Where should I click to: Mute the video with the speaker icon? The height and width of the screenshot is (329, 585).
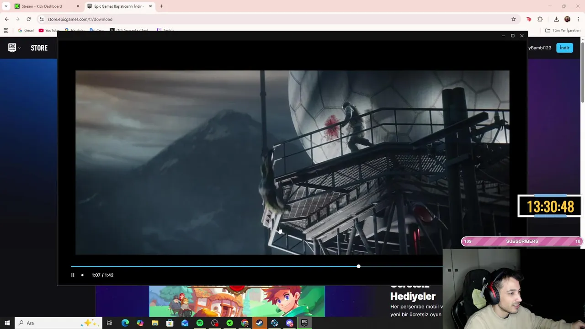click(83, 275)
